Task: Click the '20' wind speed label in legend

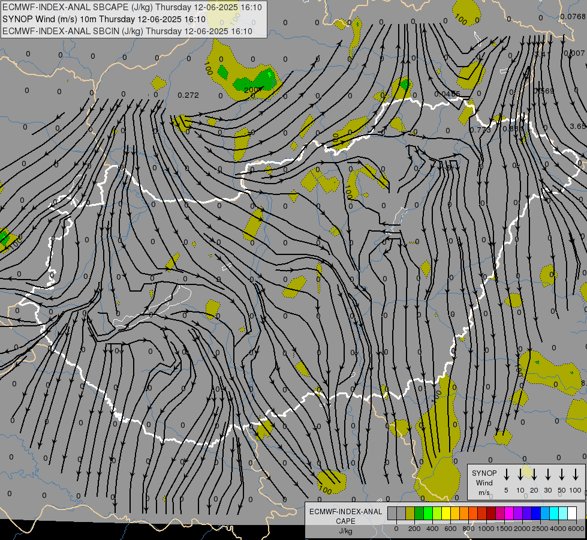Action: [534, 490]
